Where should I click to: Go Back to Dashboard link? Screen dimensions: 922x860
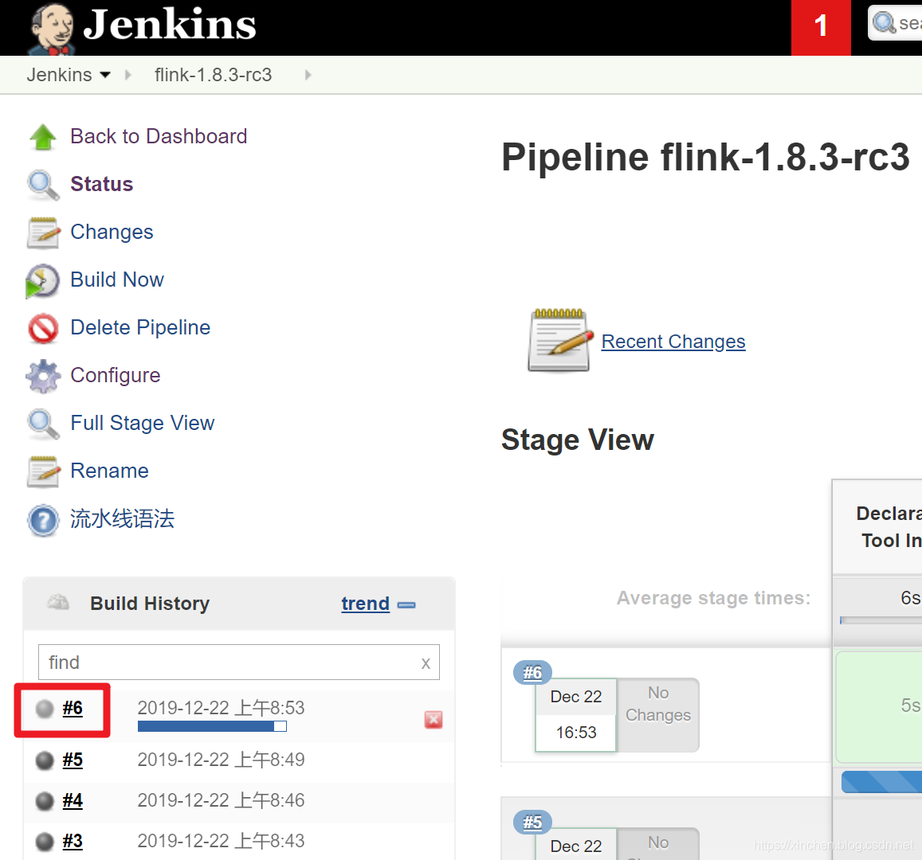coord(159,136)
